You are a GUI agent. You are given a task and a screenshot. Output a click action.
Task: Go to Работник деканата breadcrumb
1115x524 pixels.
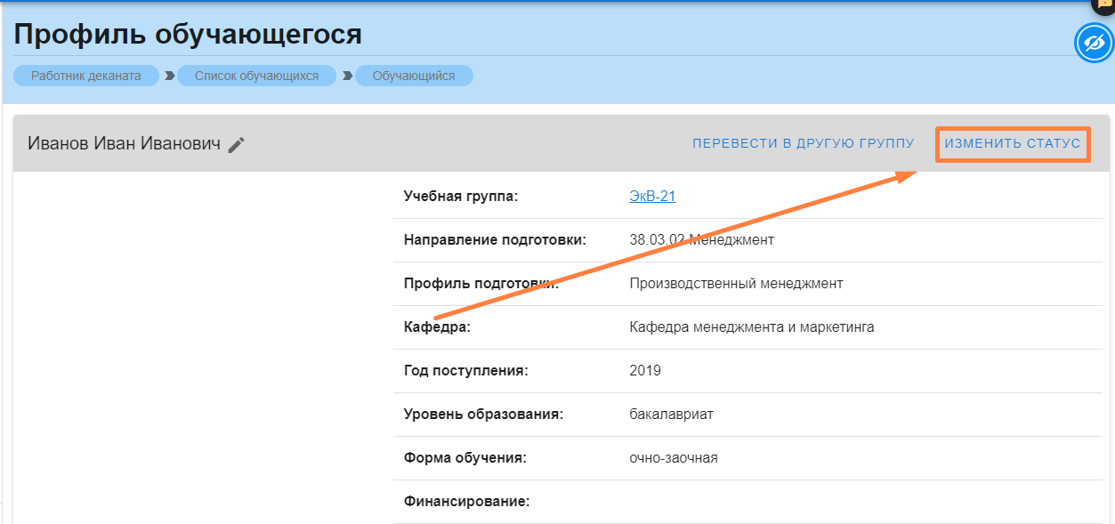pyautogui.click(x=86, y=77)
